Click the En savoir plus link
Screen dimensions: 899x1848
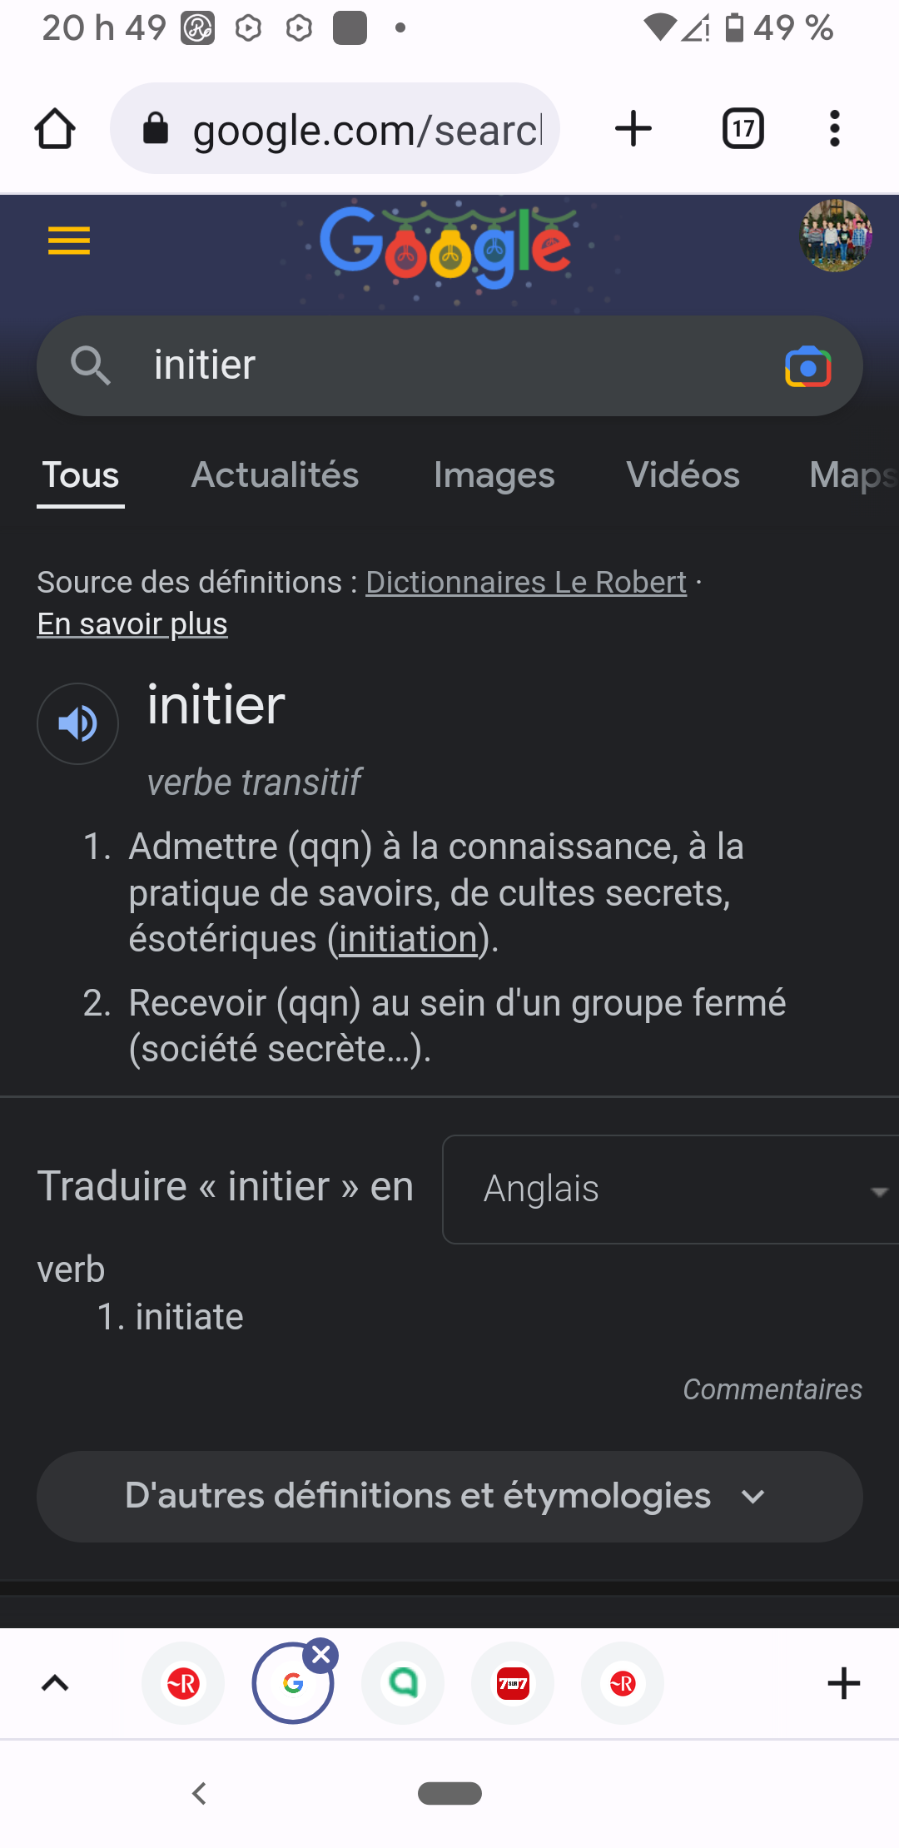pyautogui.click(x=132, y=624)
